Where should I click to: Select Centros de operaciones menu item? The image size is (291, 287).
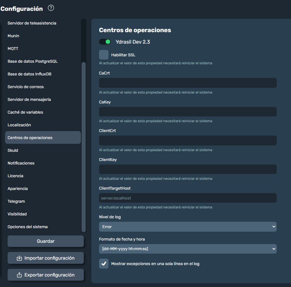coord(43,137)
